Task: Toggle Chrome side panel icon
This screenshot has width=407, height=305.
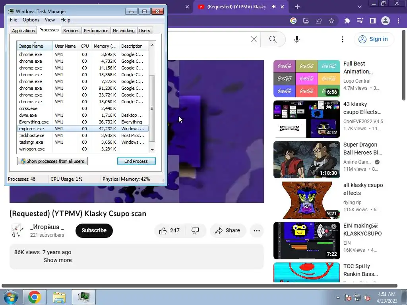Action: 373,21
